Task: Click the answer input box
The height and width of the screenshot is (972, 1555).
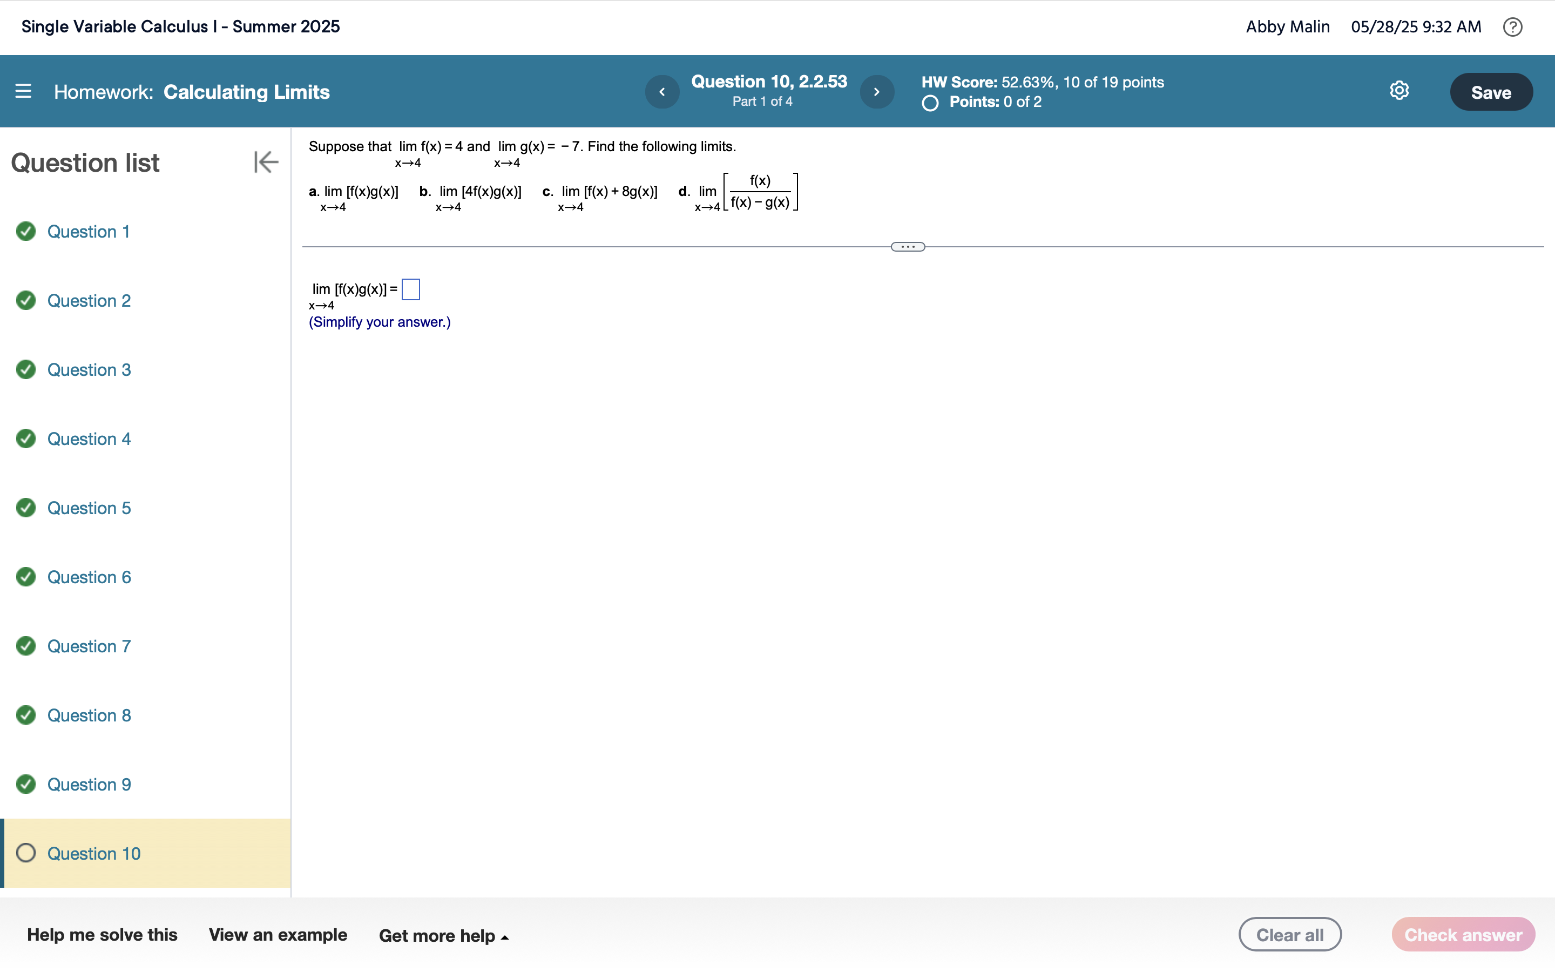Action: (410, 289)
